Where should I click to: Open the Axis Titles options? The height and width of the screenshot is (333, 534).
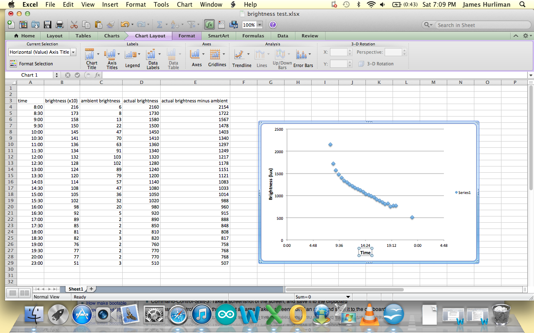pyautogui.click(x=112, y=59)
